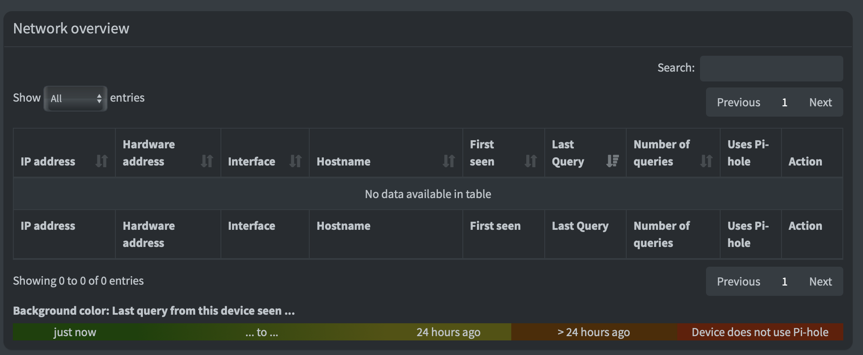Click the bottom Previous page button

tap(738, 282)
